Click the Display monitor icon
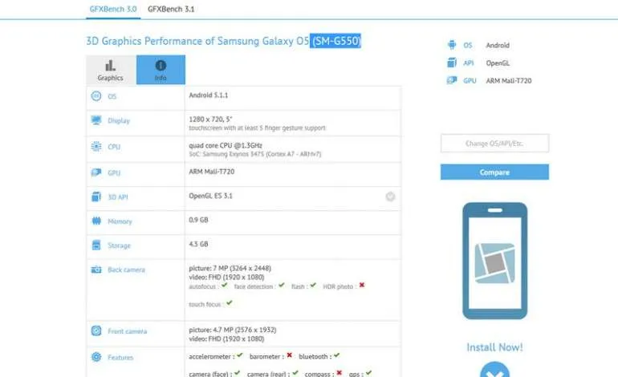The width and height of the screenshot is (618, 377). [x=96, y=120]
